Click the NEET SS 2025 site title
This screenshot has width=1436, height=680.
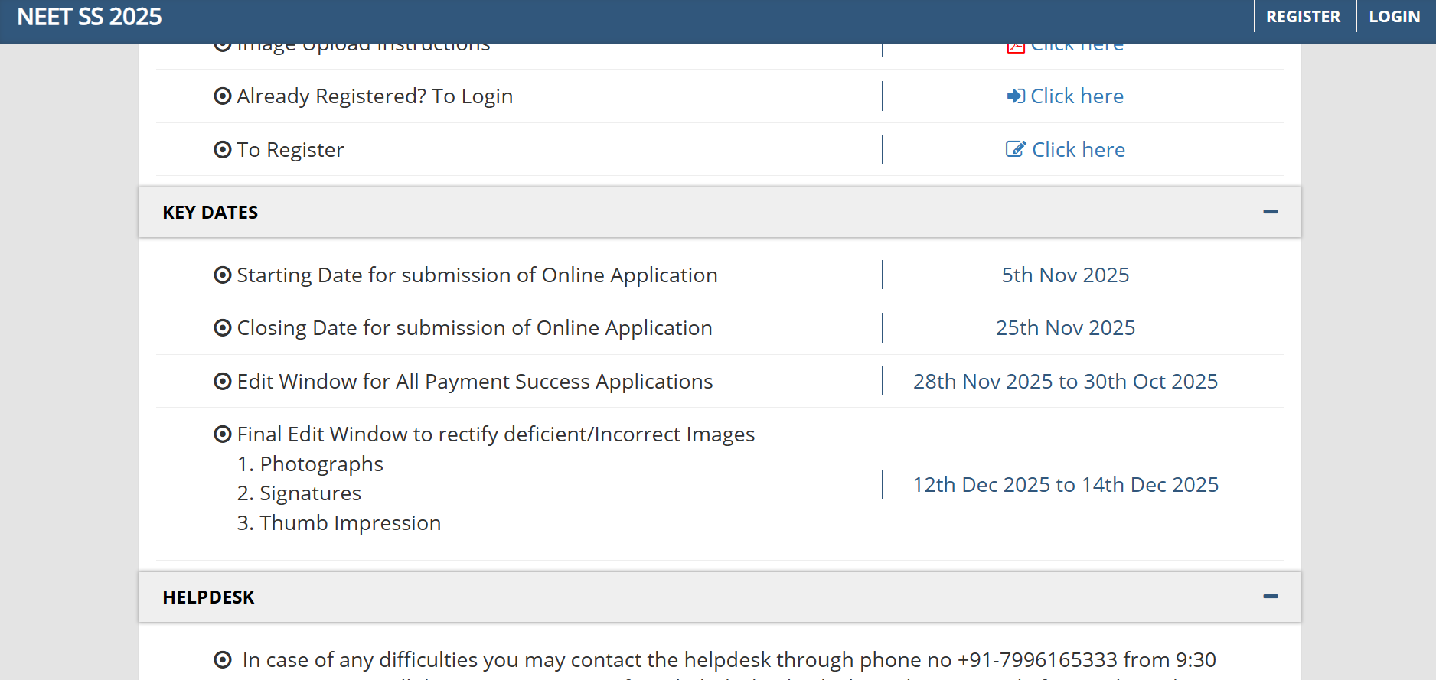[x=90, y=17]
